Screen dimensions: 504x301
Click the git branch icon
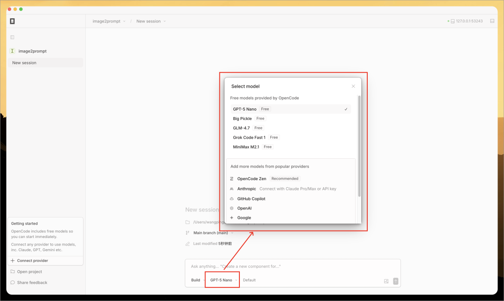(x=188, y=233)
